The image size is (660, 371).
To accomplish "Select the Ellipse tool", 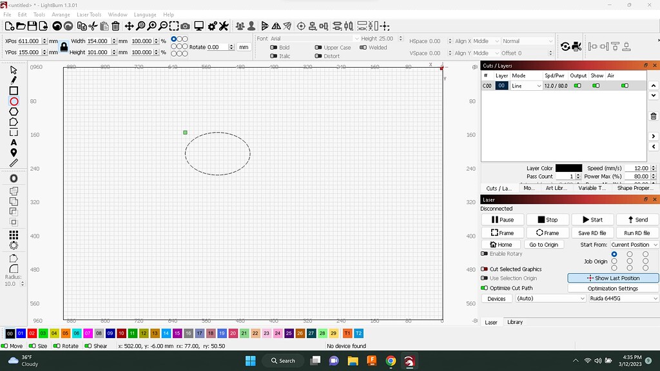I will point(14,101).
